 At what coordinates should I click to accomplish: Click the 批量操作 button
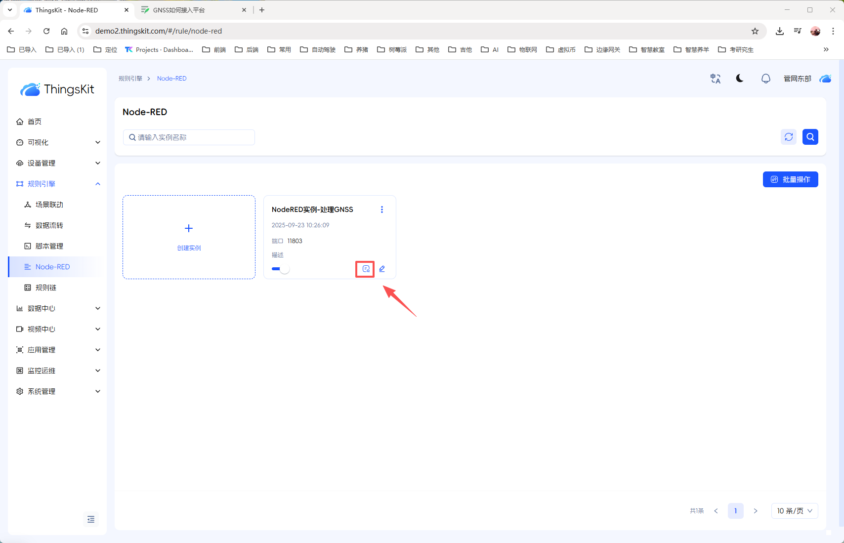pyautogui.click(x=790, y=179)
